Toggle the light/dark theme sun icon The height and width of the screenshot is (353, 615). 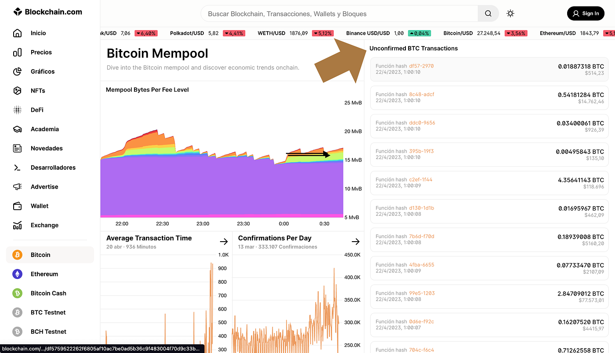click(x=510, y=14)
